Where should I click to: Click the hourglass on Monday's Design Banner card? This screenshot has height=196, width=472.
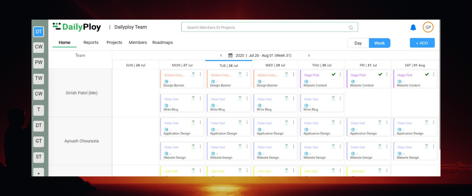(x=193, y=74)
